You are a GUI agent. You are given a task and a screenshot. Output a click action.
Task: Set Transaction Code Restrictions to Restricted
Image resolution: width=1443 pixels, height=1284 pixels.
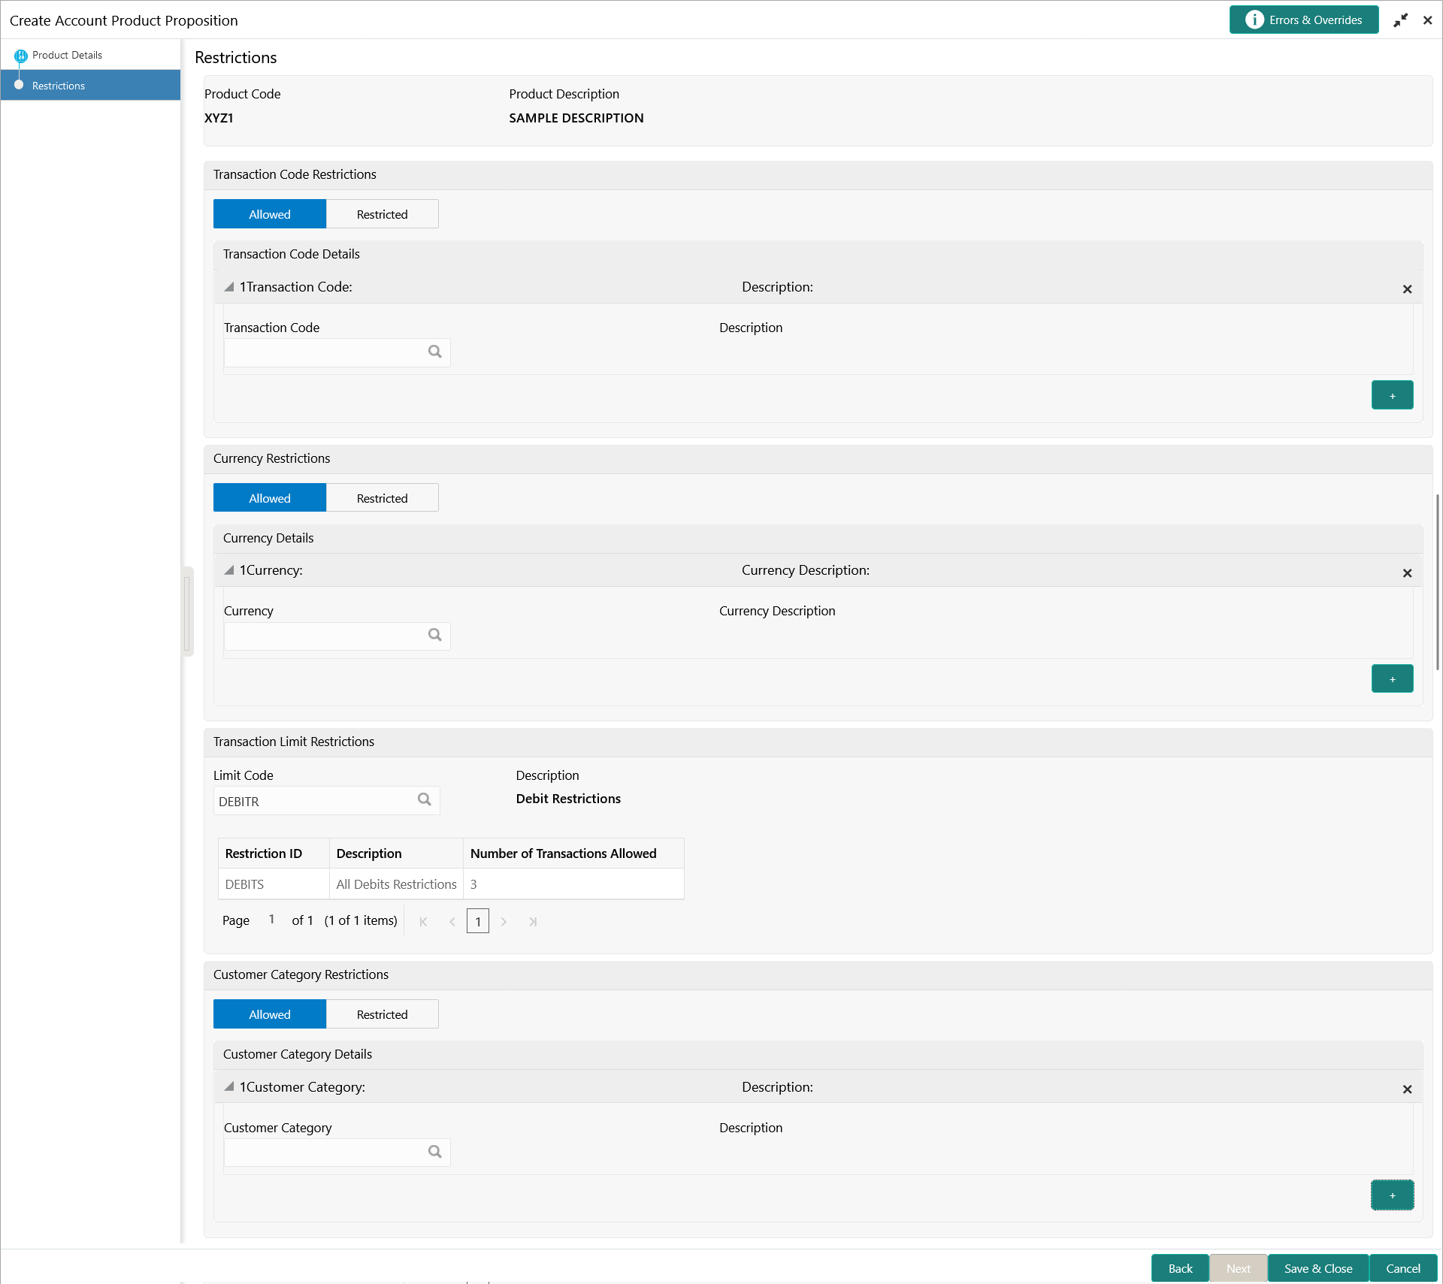[x=382, y=214]
